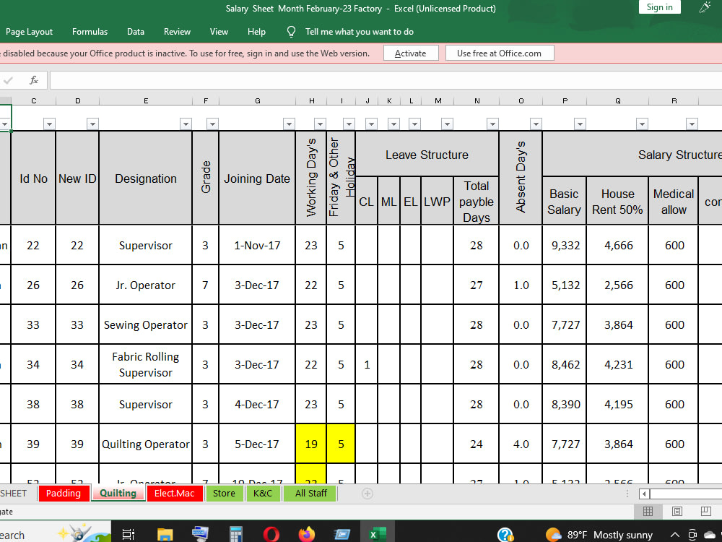Open Grade column filter dropdown
Viewport: 722px width, 542px height.
pyautogui.click(x=212, y=124)
